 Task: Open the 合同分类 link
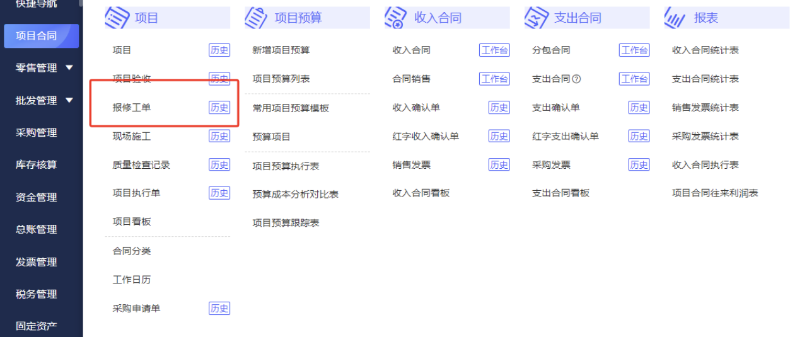tap(132, 251)
